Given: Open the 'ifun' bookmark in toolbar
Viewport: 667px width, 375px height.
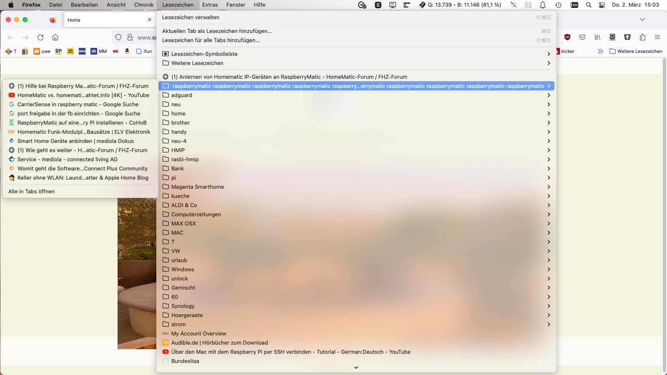Looking at the screenshot, I should pyautogui.click(x=144, y=51).
